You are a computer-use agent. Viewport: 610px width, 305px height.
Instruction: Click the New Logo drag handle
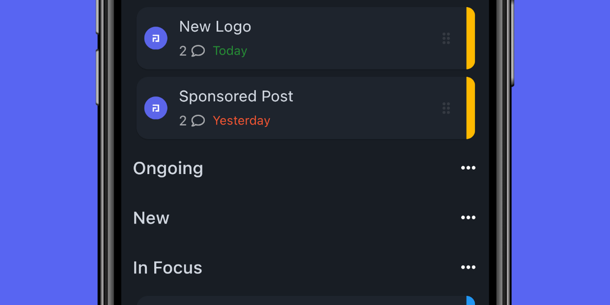446,39
